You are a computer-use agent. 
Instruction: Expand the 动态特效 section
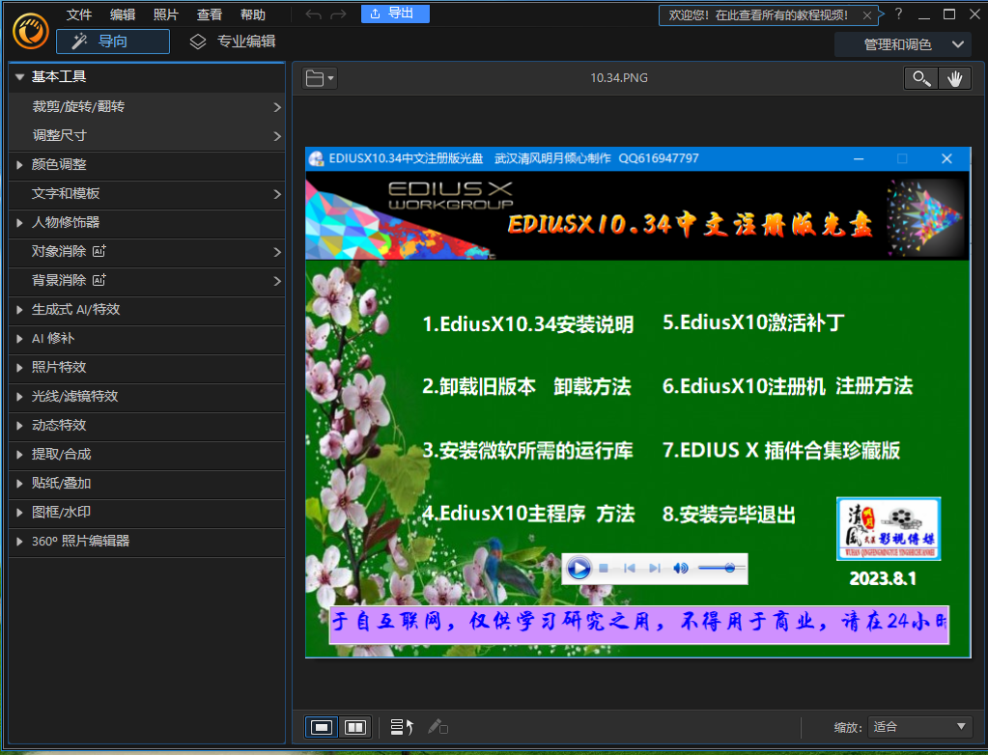(x=147, y=426)
